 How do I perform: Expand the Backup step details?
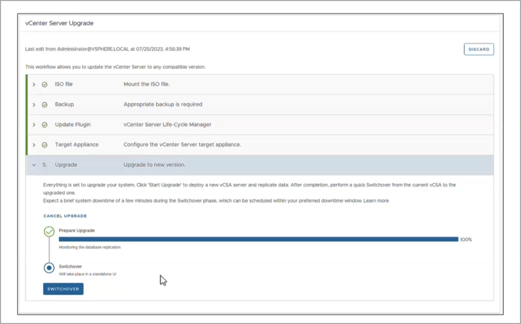[x=34, y=104]
